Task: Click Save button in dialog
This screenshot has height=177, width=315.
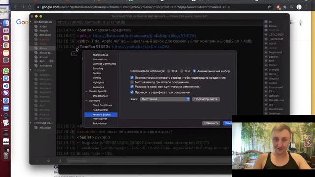Action: tap(228, 123)
